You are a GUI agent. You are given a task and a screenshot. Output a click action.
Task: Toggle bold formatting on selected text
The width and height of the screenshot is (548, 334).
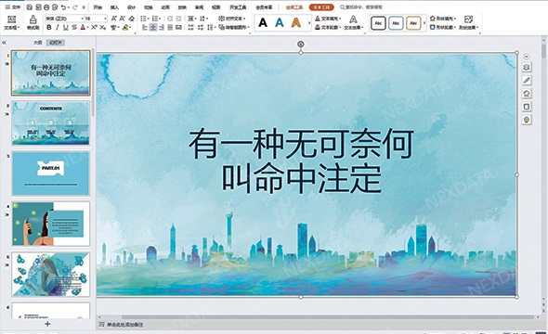[x=49, y=28]
